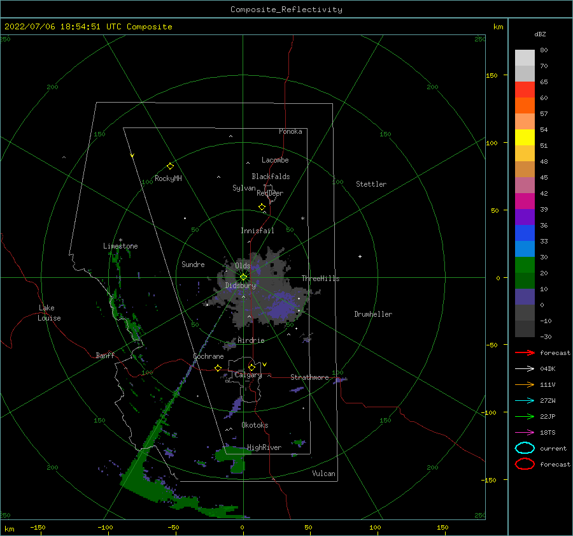Click the Innisfail city label
Viewport: 573px width, 536px height.
coord(257,231)
